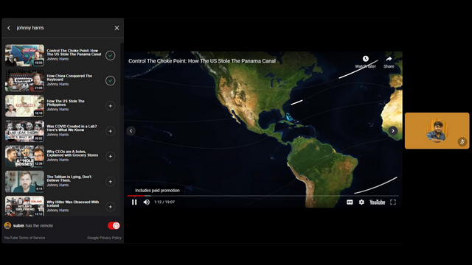Add How The US Stole The Philippines to queue
This screenshot has height=265, width=472.
click(x=110, y=106)
